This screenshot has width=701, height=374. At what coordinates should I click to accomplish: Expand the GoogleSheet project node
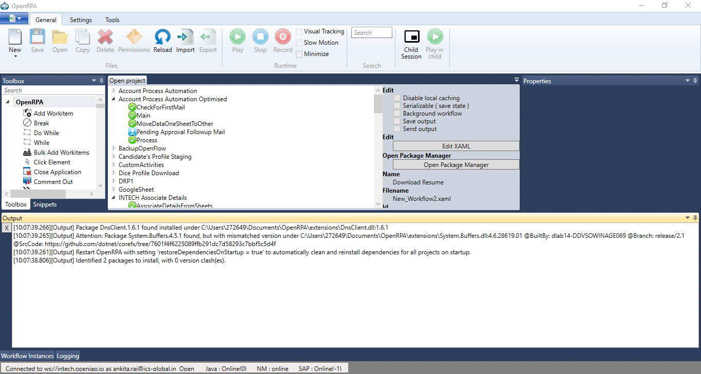tap(114, 190)
